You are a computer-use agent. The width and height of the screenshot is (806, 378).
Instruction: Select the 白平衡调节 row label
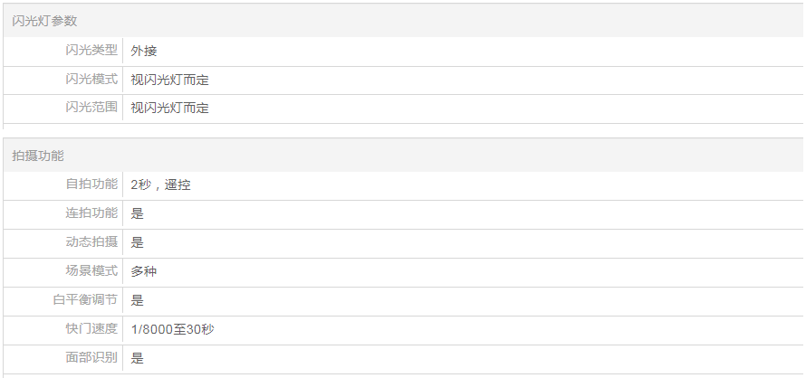(85, 300)
